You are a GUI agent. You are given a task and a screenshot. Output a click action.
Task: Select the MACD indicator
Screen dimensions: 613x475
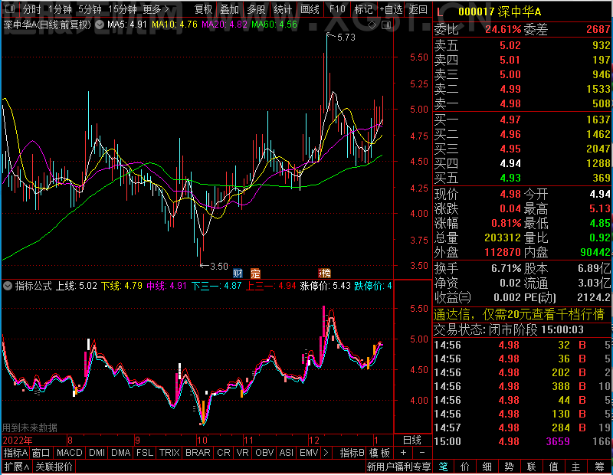tap(70, 453)
